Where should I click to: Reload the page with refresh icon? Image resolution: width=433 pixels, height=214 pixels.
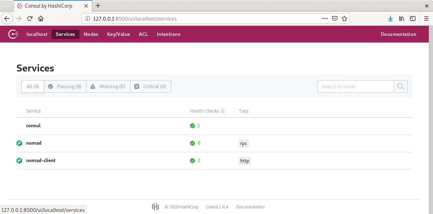(x=30, y=19)
